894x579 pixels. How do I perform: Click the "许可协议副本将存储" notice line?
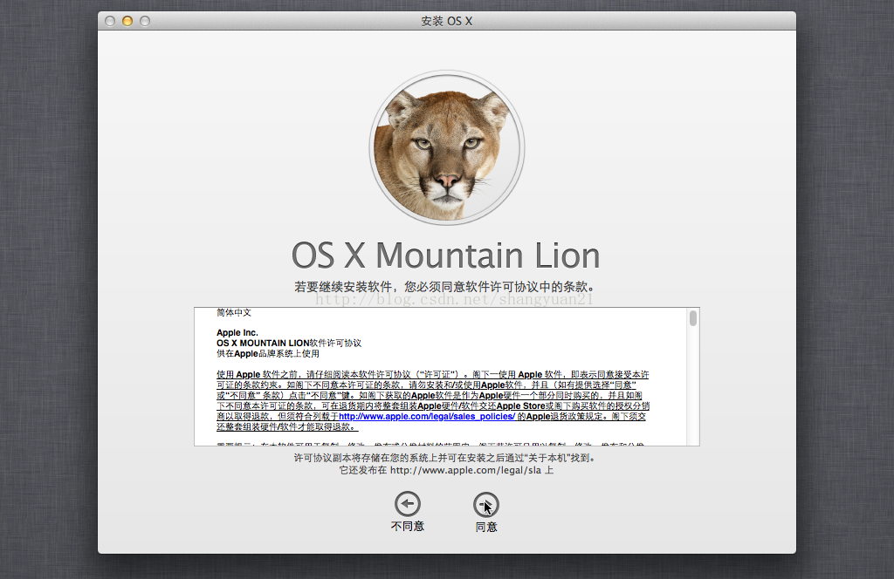(x=446, y=458)
